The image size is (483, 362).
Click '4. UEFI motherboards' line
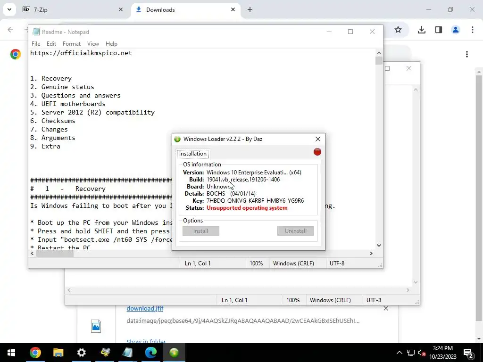[68, 104]
